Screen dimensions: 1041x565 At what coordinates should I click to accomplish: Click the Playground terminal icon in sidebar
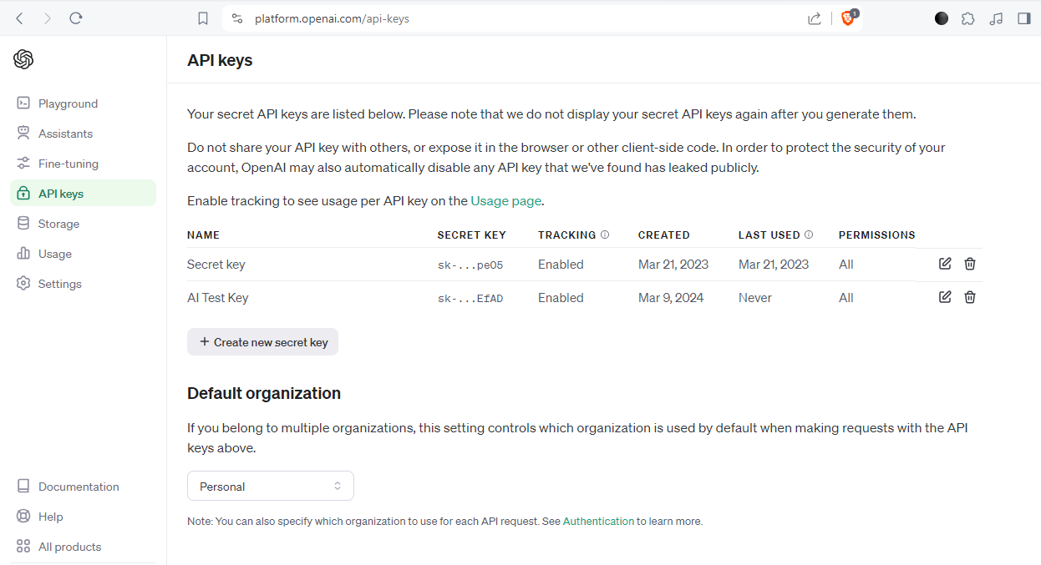pos(23,103)
